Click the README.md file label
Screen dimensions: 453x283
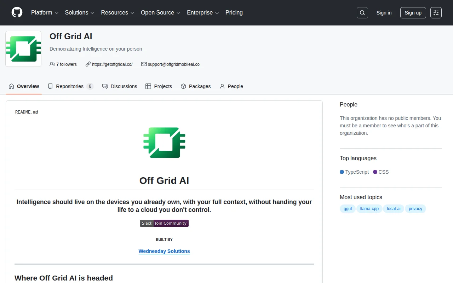click(x=27, y=112)
